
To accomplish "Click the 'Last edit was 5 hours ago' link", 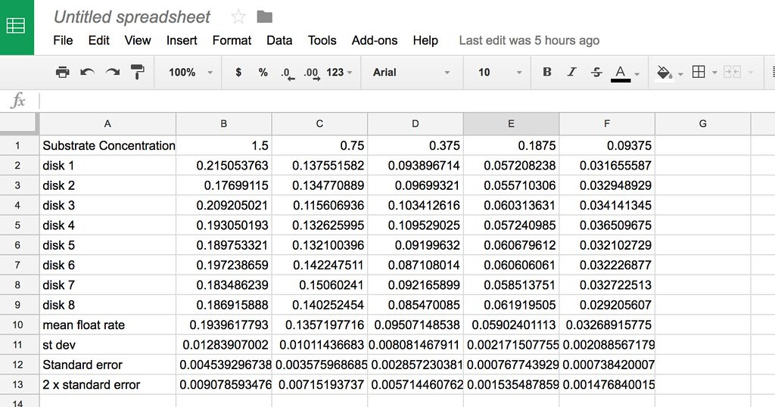I will coord(529,41).
